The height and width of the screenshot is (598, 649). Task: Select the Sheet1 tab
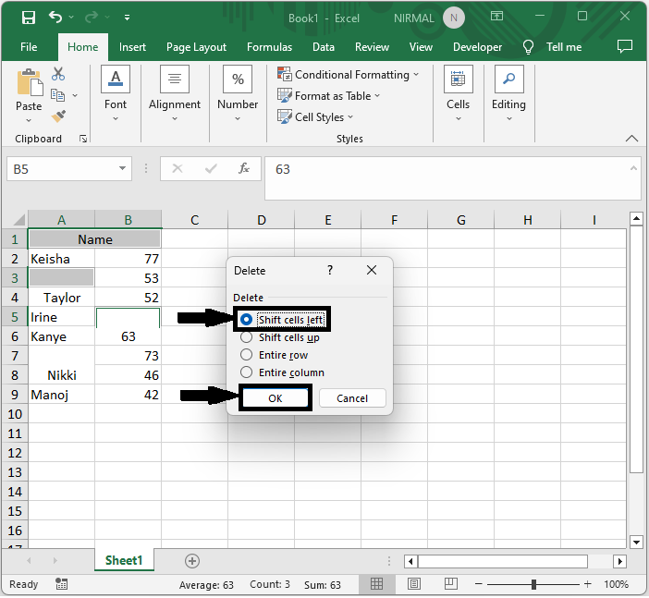124,560
